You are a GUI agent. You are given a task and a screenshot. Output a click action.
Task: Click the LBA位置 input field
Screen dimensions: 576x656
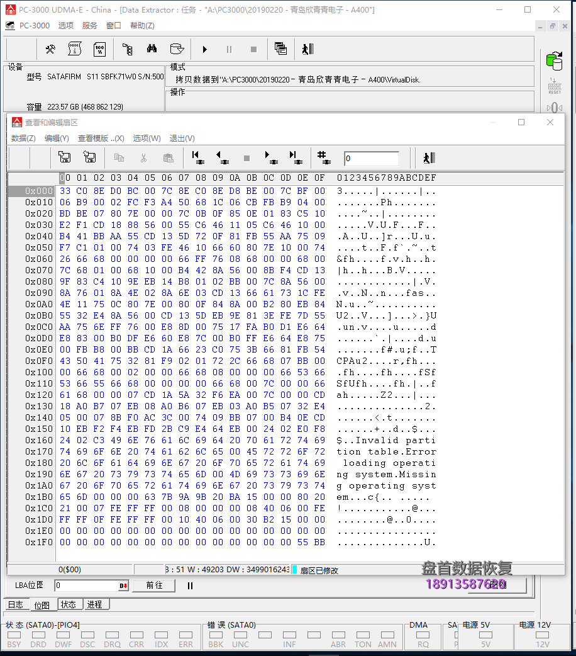pos(87,585)
